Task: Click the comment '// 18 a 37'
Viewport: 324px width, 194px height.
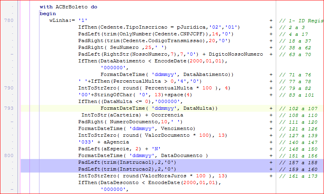Action: pyautogui.click(x=295, y=41)
